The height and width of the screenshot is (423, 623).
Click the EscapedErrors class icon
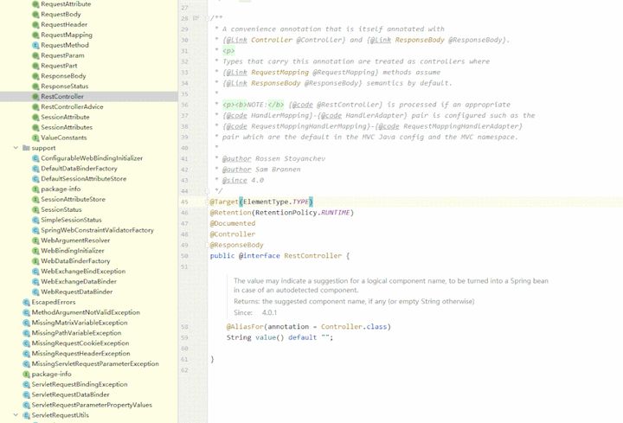coord(26,302)
